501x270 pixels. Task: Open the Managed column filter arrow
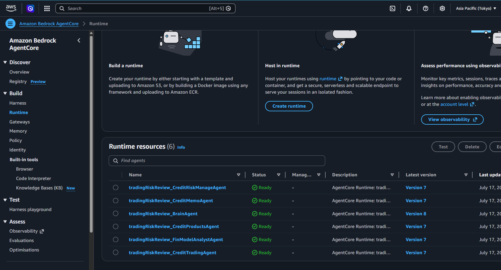tap(319, 175)
